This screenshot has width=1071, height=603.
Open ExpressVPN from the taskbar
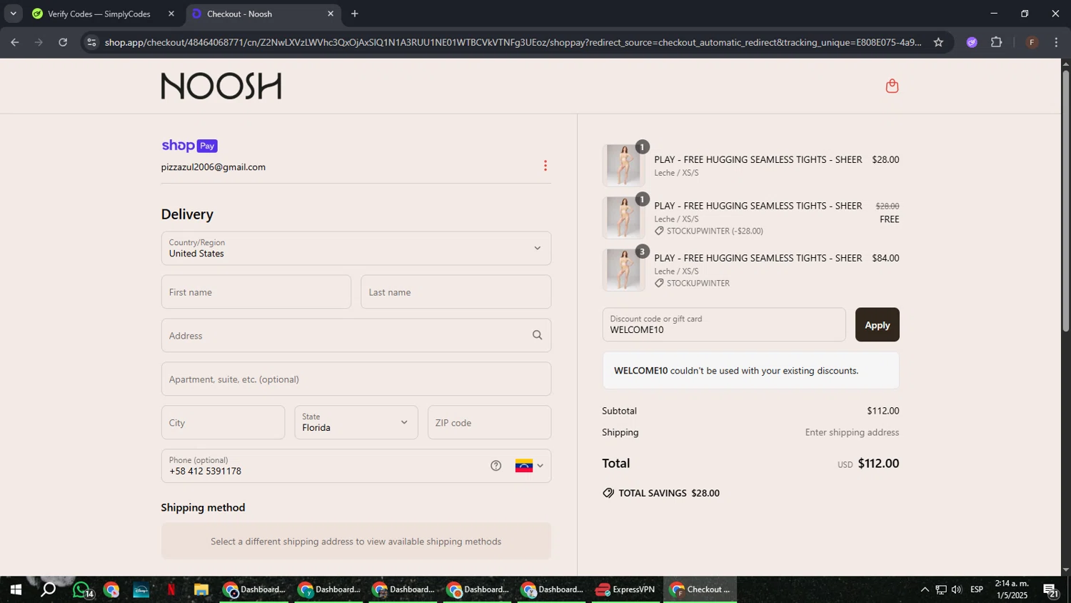pyautogui.click(x=626, y=590)
